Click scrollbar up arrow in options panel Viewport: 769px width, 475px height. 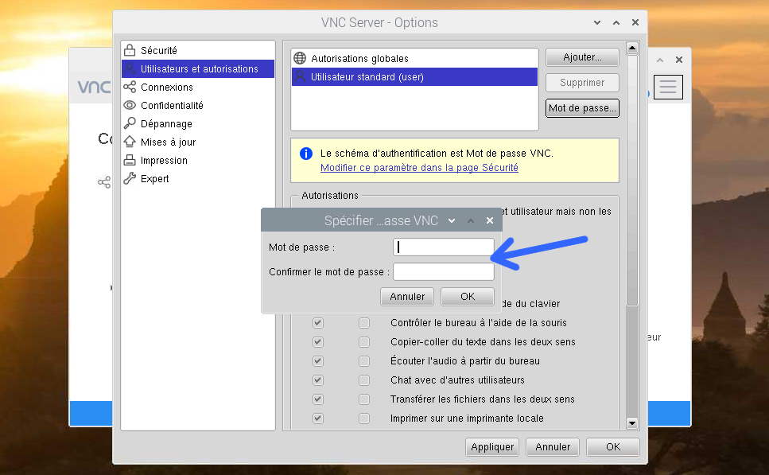coord(632,48)
